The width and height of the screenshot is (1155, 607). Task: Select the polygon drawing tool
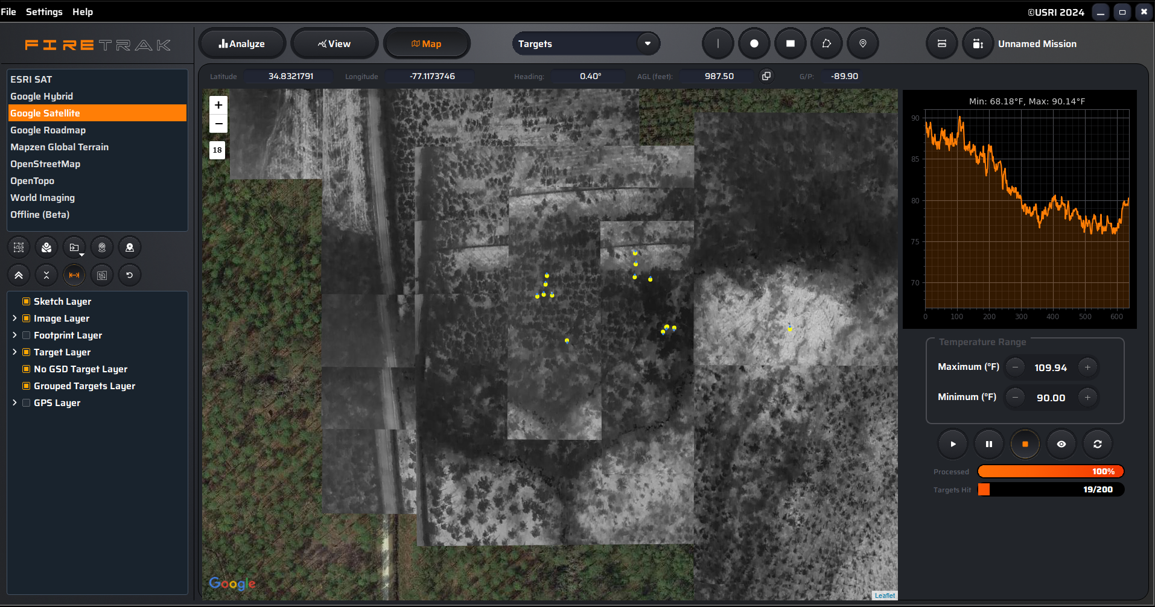point(826,43)
